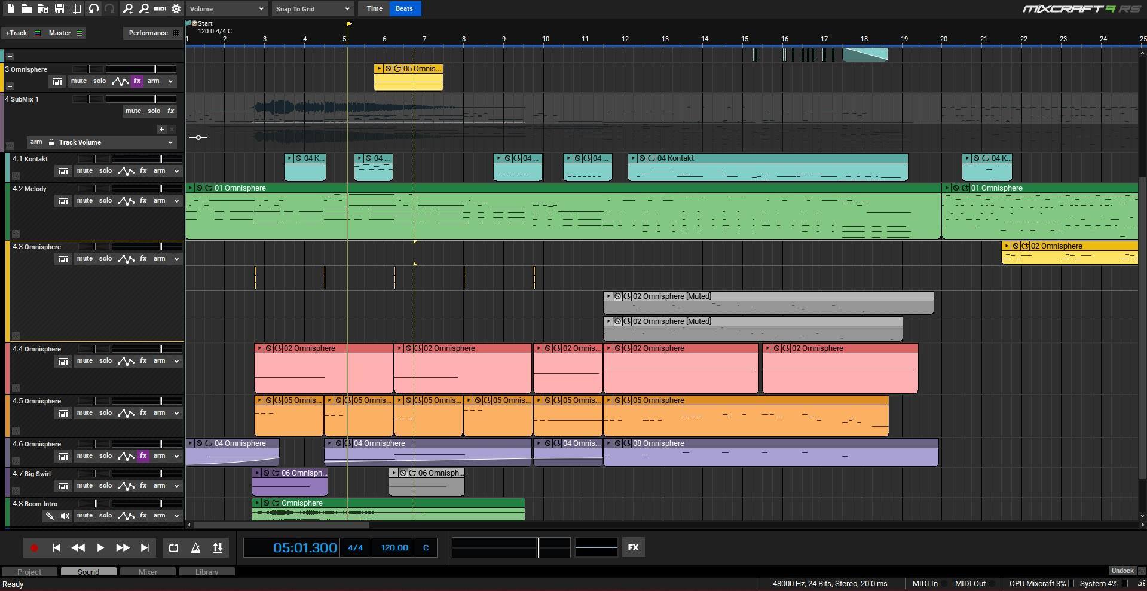This screenshot has height=591, width=1147.
Task: Click the 120.00 tempo field
Action: 394,547
